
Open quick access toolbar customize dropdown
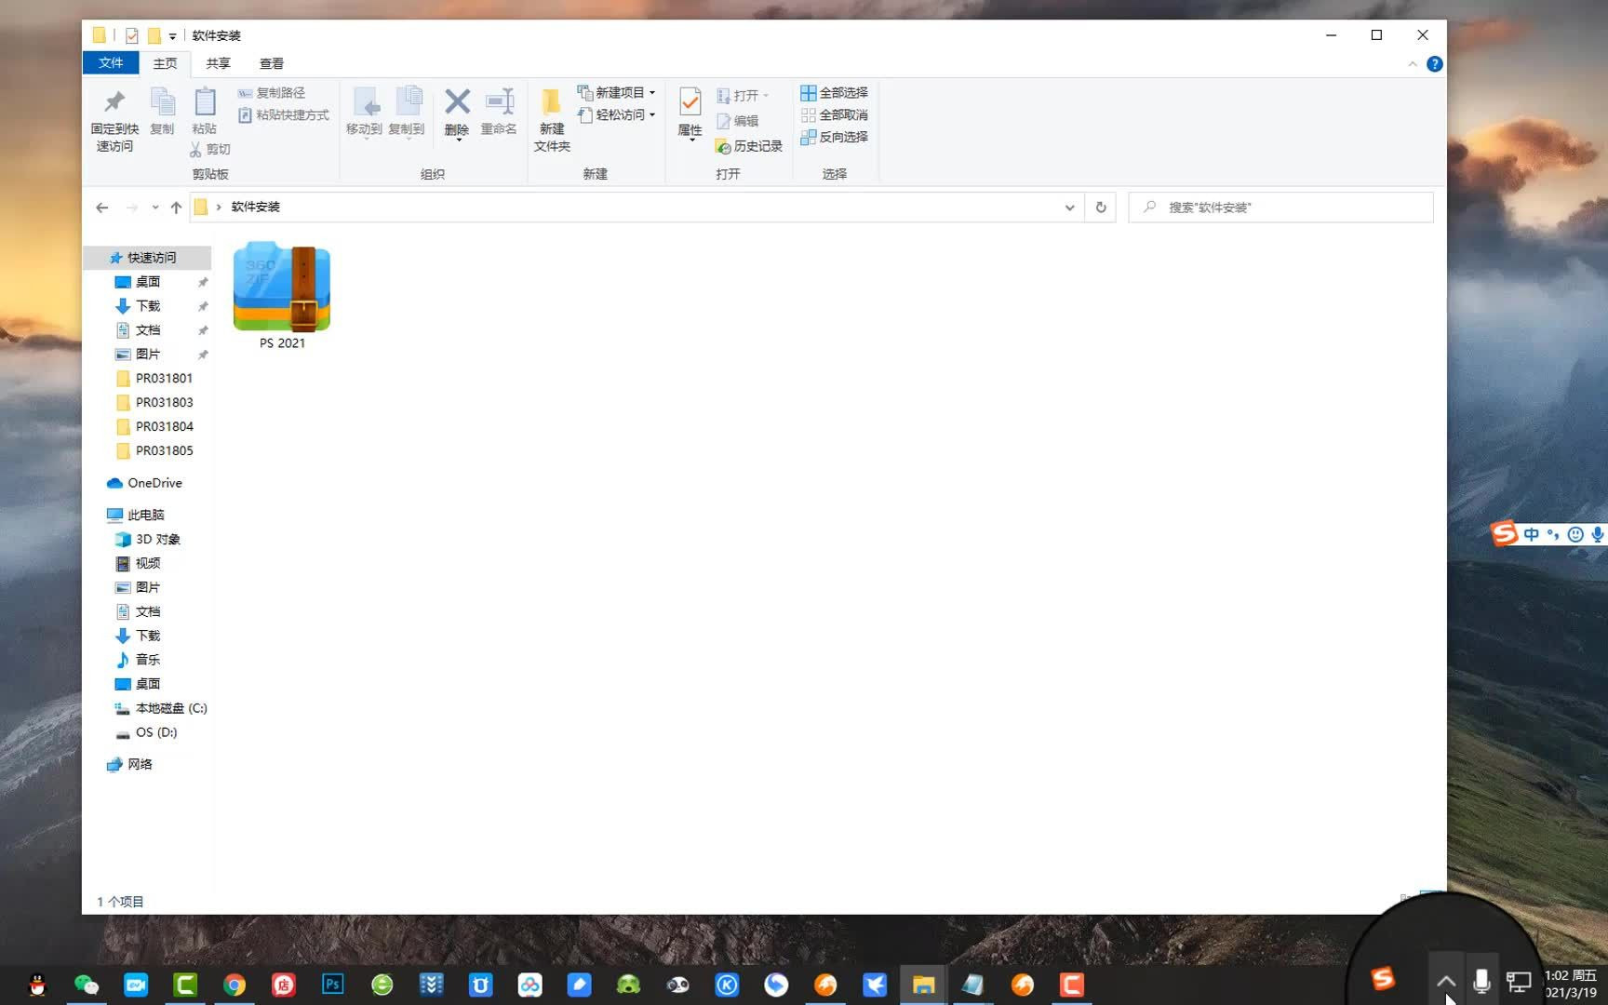click(172, 36)
